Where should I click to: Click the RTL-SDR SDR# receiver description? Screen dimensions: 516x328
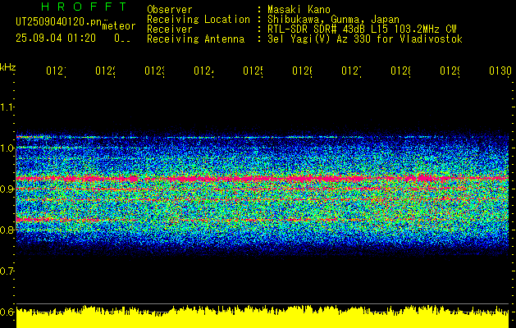362,29
